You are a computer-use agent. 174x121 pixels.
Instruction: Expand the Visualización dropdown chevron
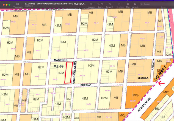[21, 4]
